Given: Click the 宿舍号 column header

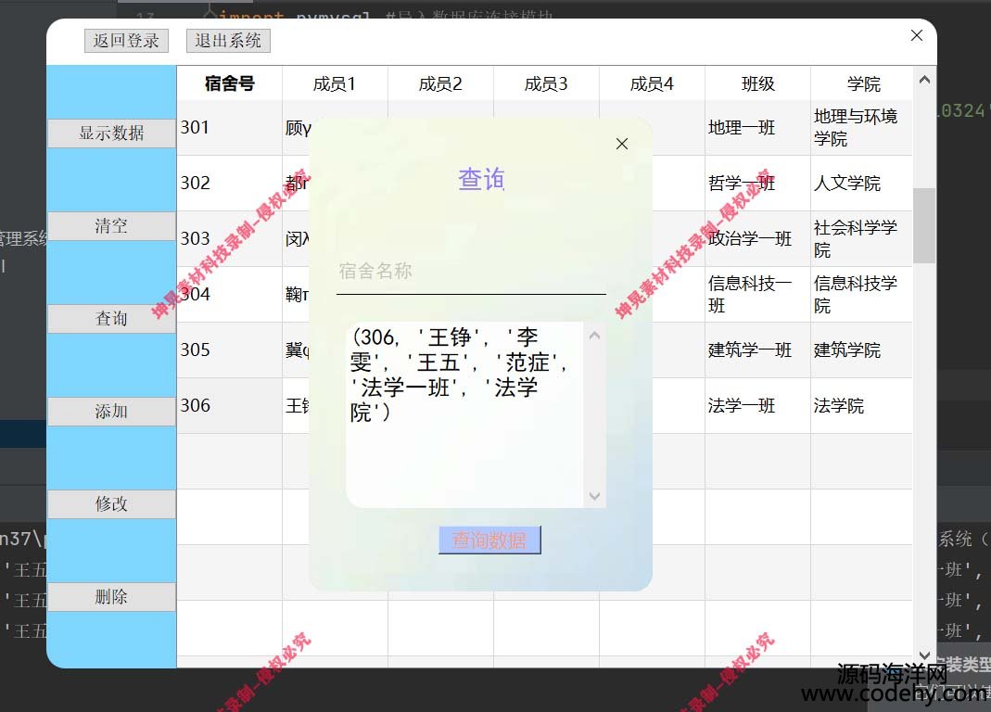Looking at the screenshot, I should pyautogui.click(x=229, y=84).
